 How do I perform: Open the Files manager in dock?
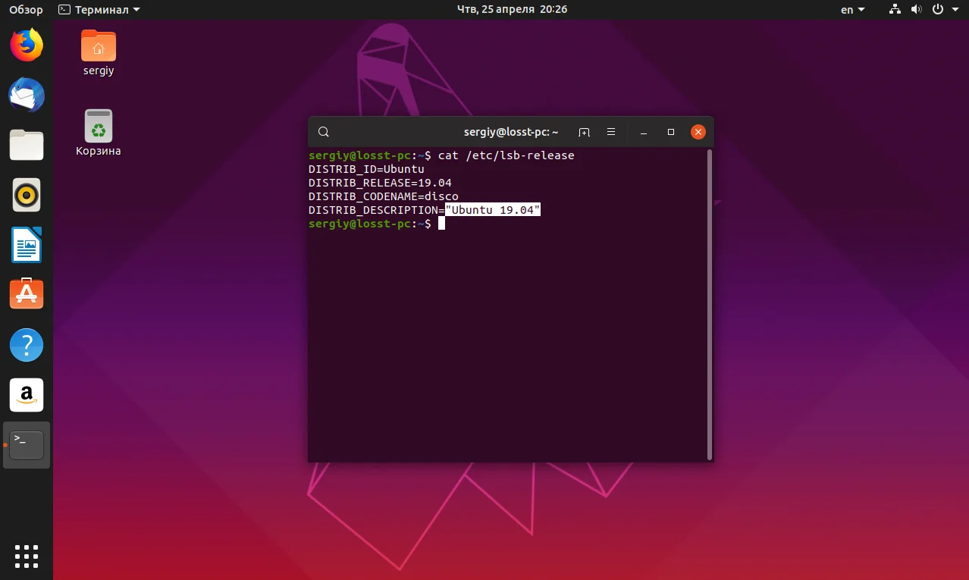pos(27,145)
